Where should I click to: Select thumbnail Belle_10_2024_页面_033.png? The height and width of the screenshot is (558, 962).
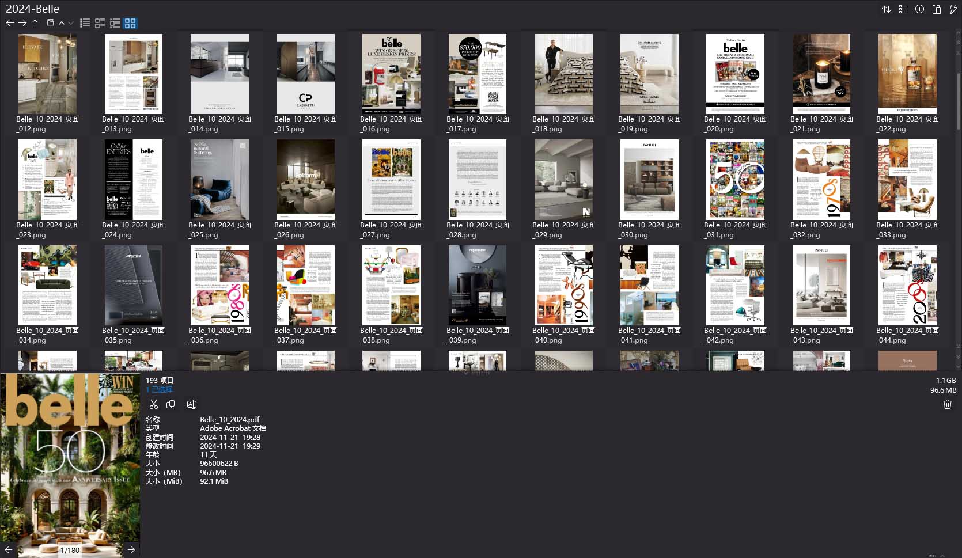(x=907, y=180)
